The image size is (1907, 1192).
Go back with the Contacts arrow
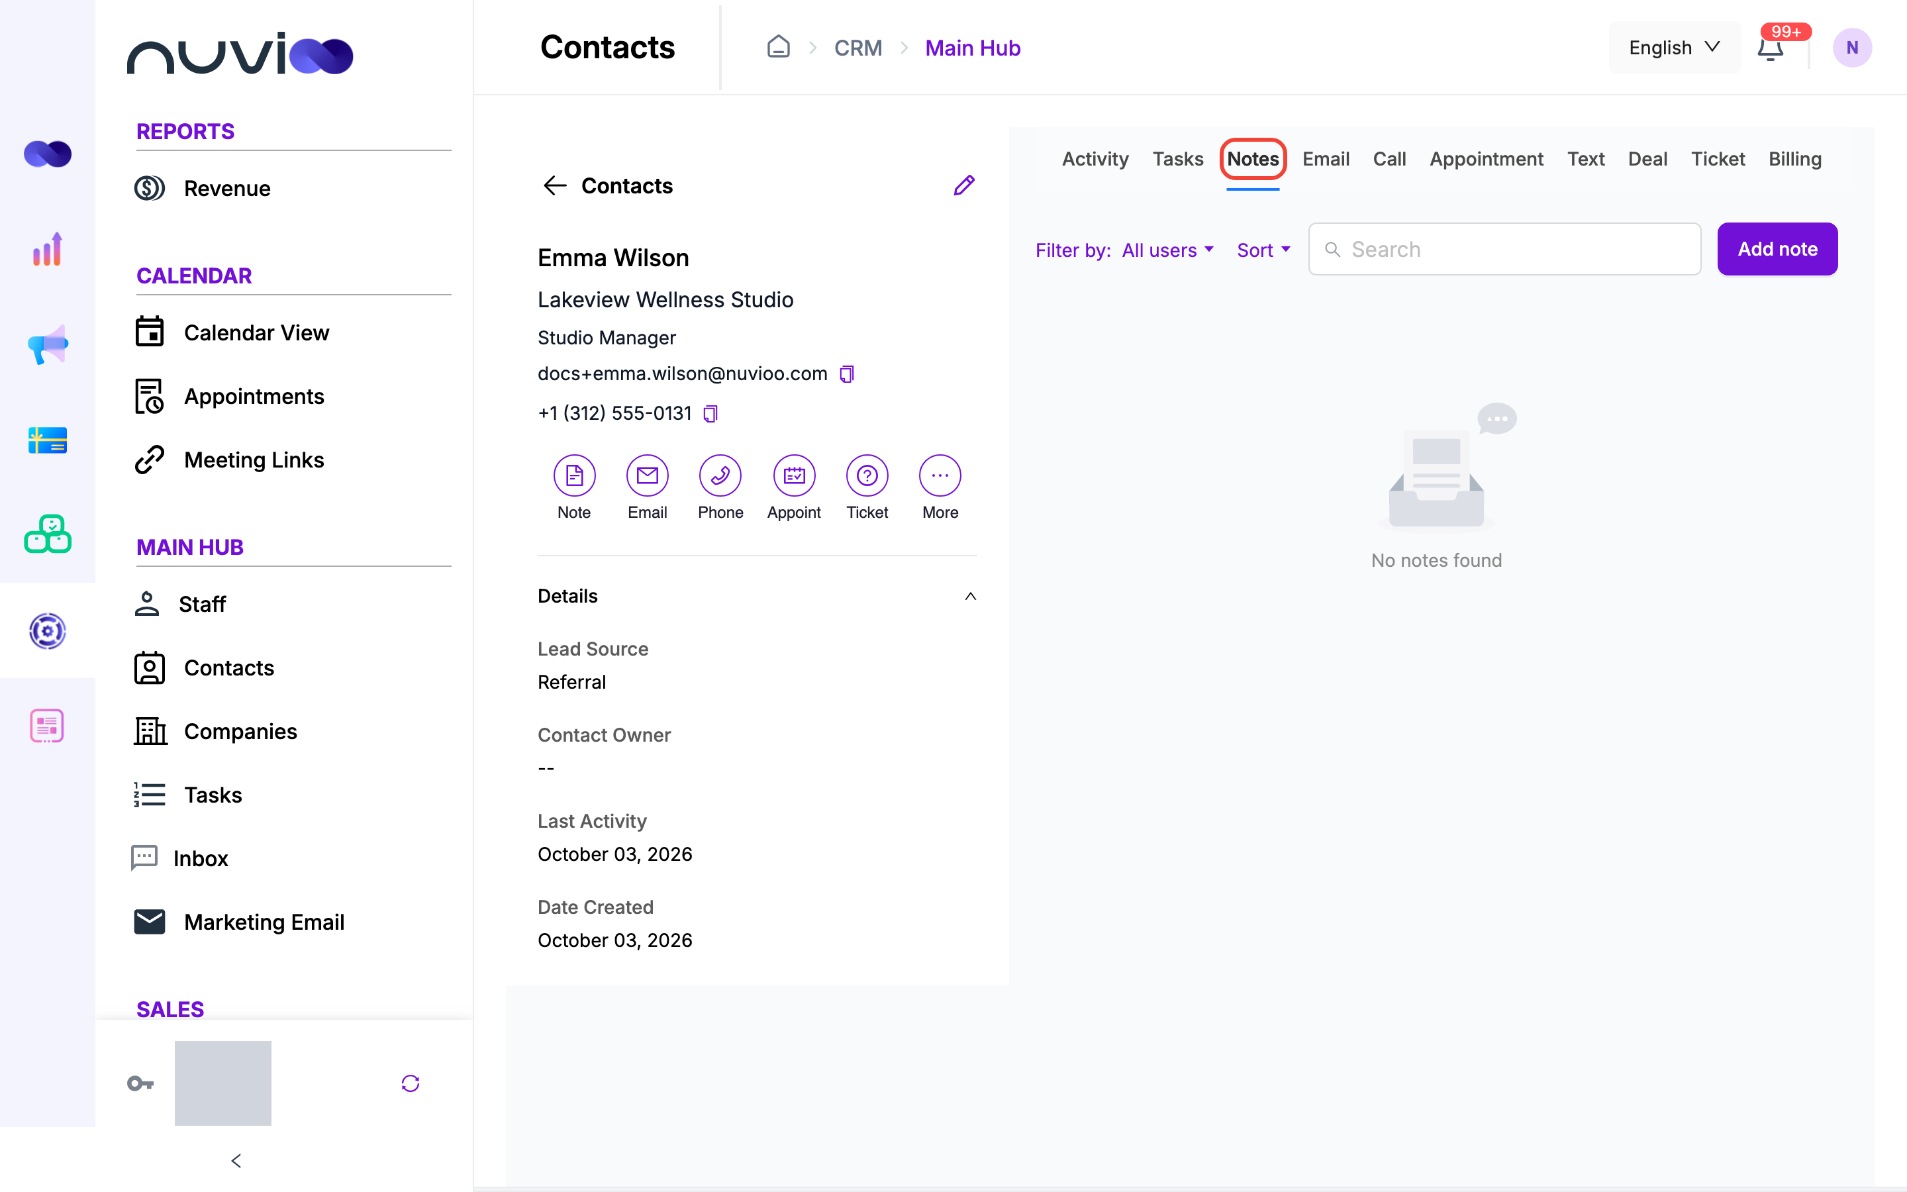coord(555,185)
